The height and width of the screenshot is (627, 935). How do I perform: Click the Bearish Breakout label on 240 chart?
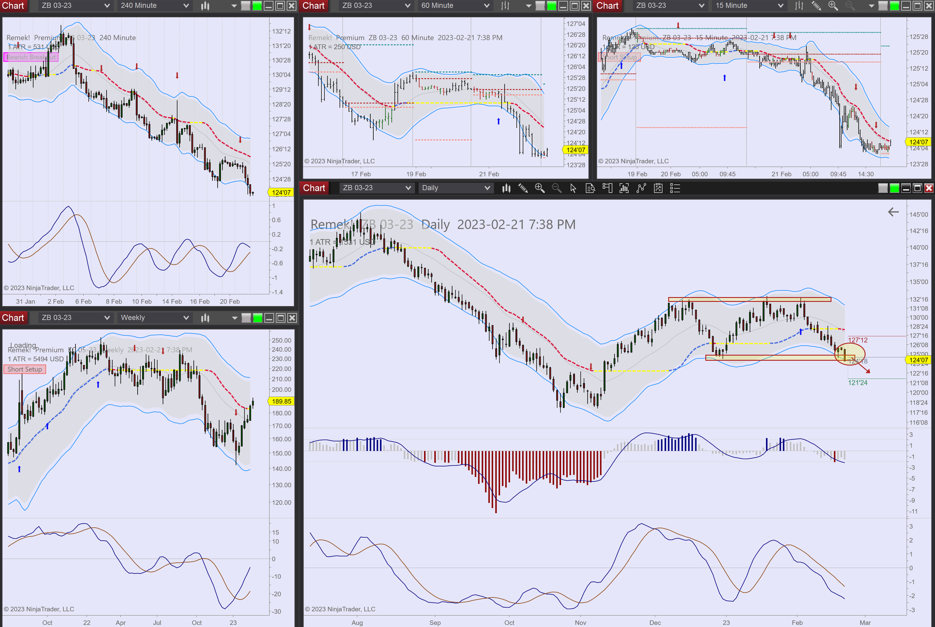(31, 57)
